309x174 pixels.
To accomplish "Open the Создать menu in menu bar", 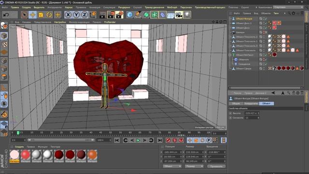I will tap(26, 7).
